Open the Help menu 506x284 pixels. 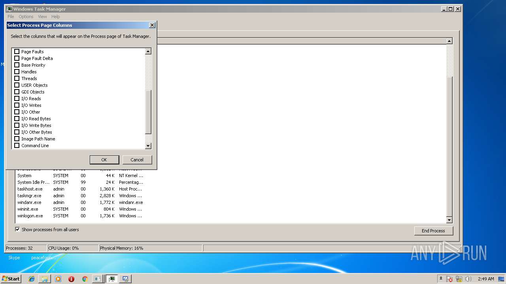(x=56, y=17)
